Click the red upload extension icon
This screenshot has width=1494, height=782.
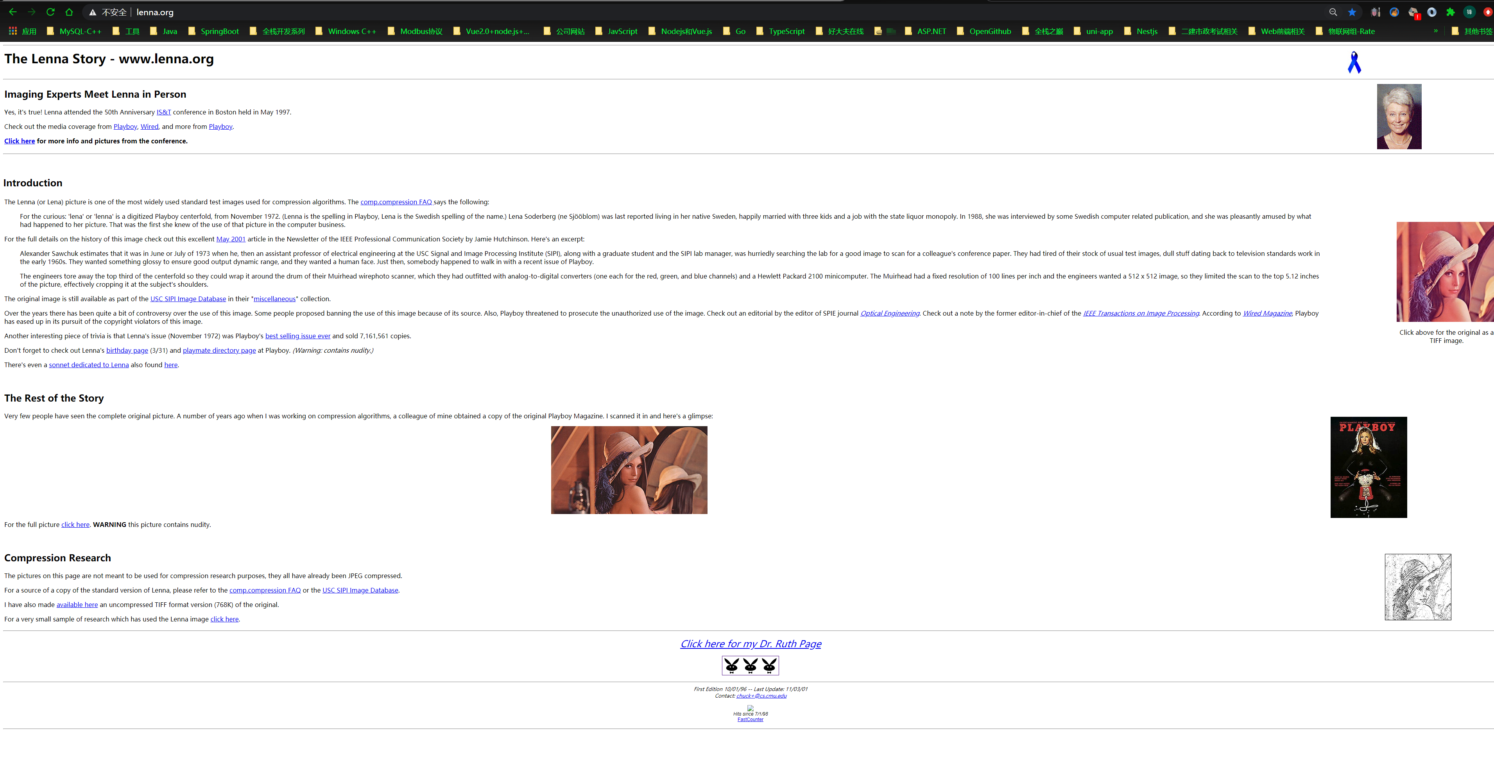[x=1488, y=12]
